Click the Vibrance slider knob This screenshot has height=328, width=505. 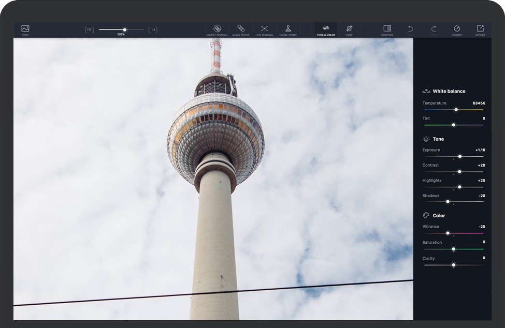click(x=448, y=233)
